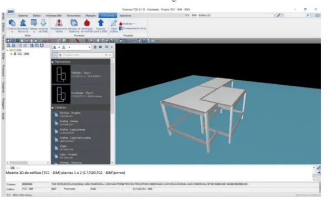324x202 pixels.
Task: Open the Visualizar vertical side tab
Action: (x=3, y=88)
